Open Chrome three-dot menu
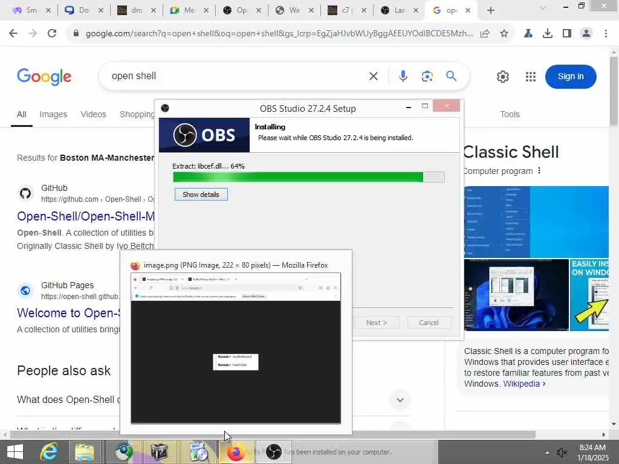The width and height of the screenshot is (619, 464). pyautogui.click(x=606, y=34)
